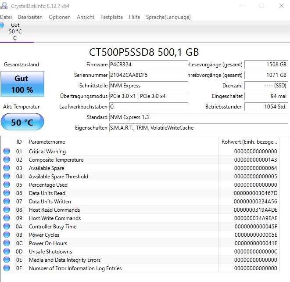290x282 pixels.
Task: Click the Controller Busy Time status orb
Action: tap(7, 226)
